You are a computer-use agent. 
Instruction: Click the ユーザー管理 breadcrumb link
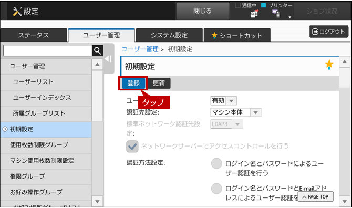point(140,49)
